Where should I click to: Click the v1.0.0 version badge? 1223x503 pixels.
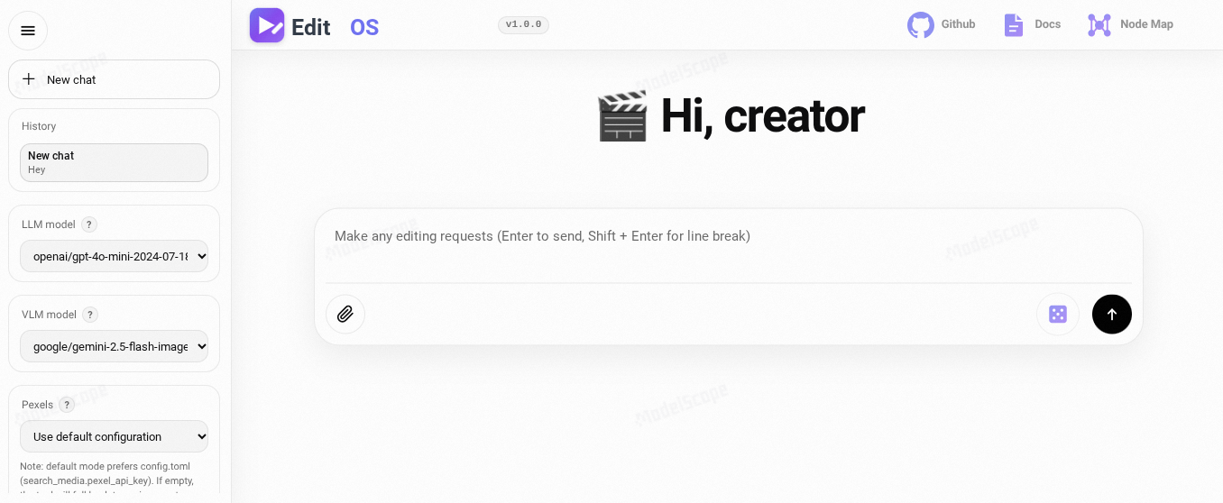[523, 24]
